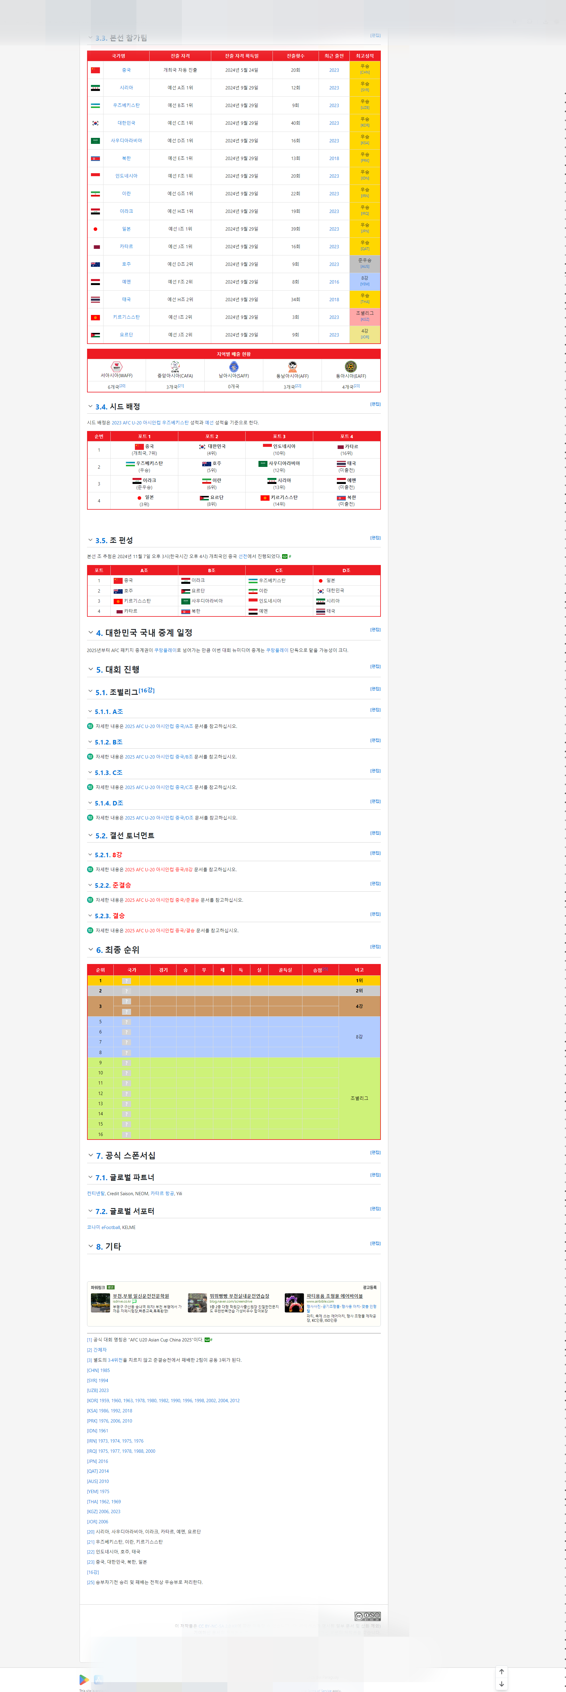Click the Yemen flag in qualified-teams table
Screen dimensions: 566x1692
click(95, 282)
